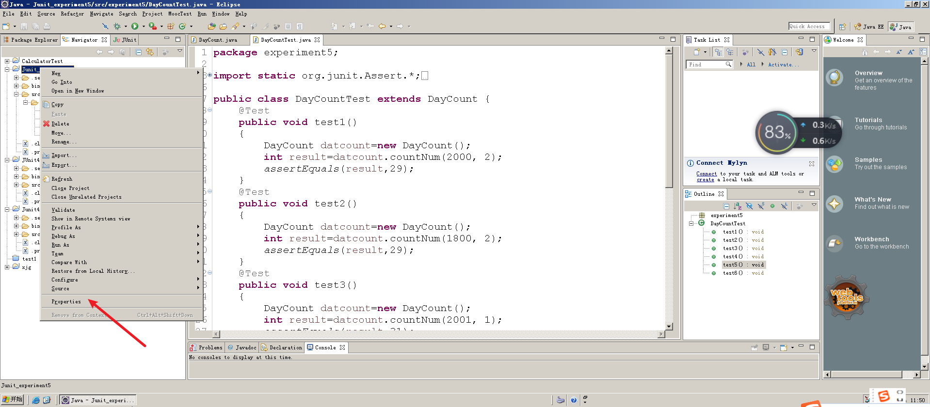930x407 pixels.
Task: Click Synchronize Changed in the Task List toolbar
Action: coord(799,52)
